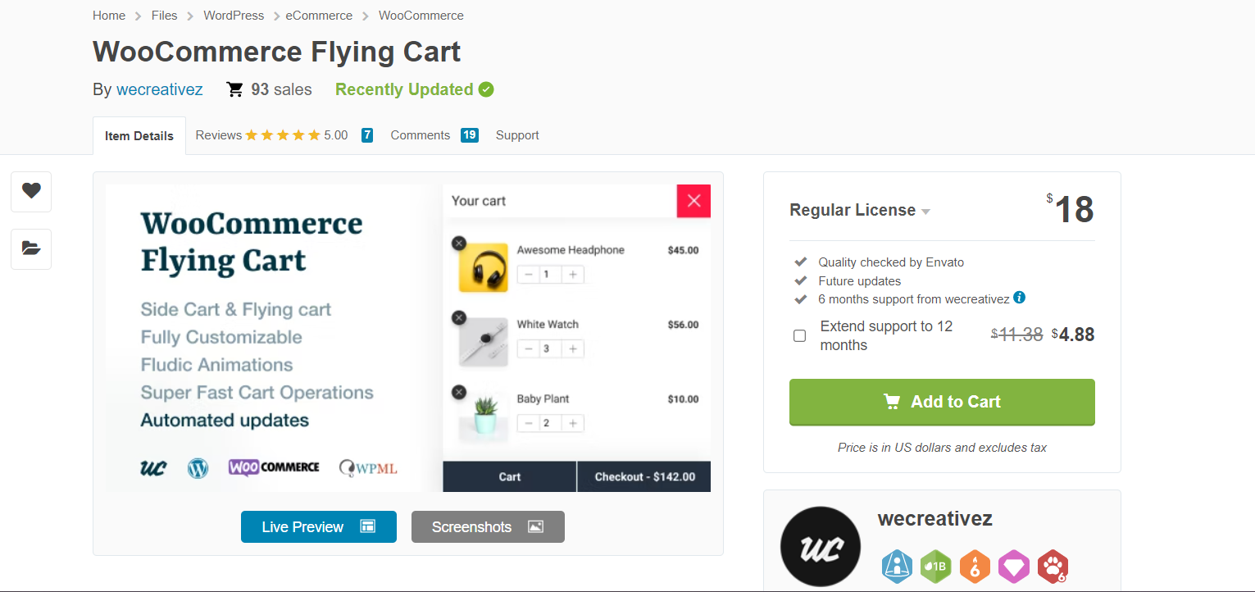Open eCommerce category in the breadcrumb
This screenshot has height=592, width=1255.
tap(319, 16)
